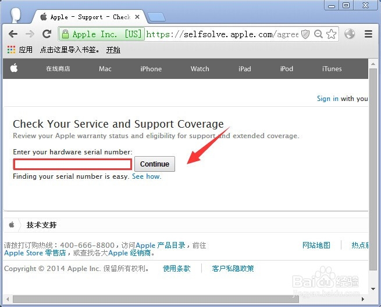Click the 应用 apps label in the bookmarks bar
Viewport: 381px width, 307px height.
(x=26, y=50)
